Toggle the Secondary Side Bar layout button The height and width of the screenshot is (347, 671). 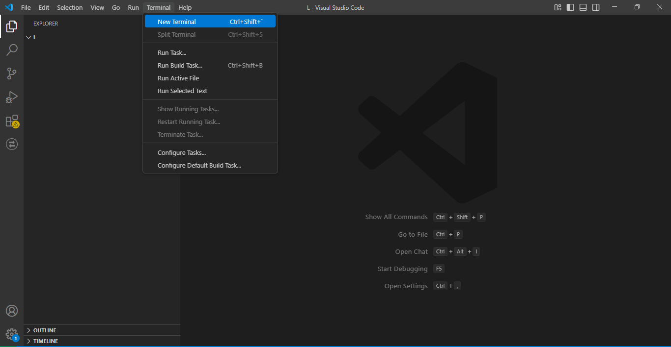click(x=596, y=7)
